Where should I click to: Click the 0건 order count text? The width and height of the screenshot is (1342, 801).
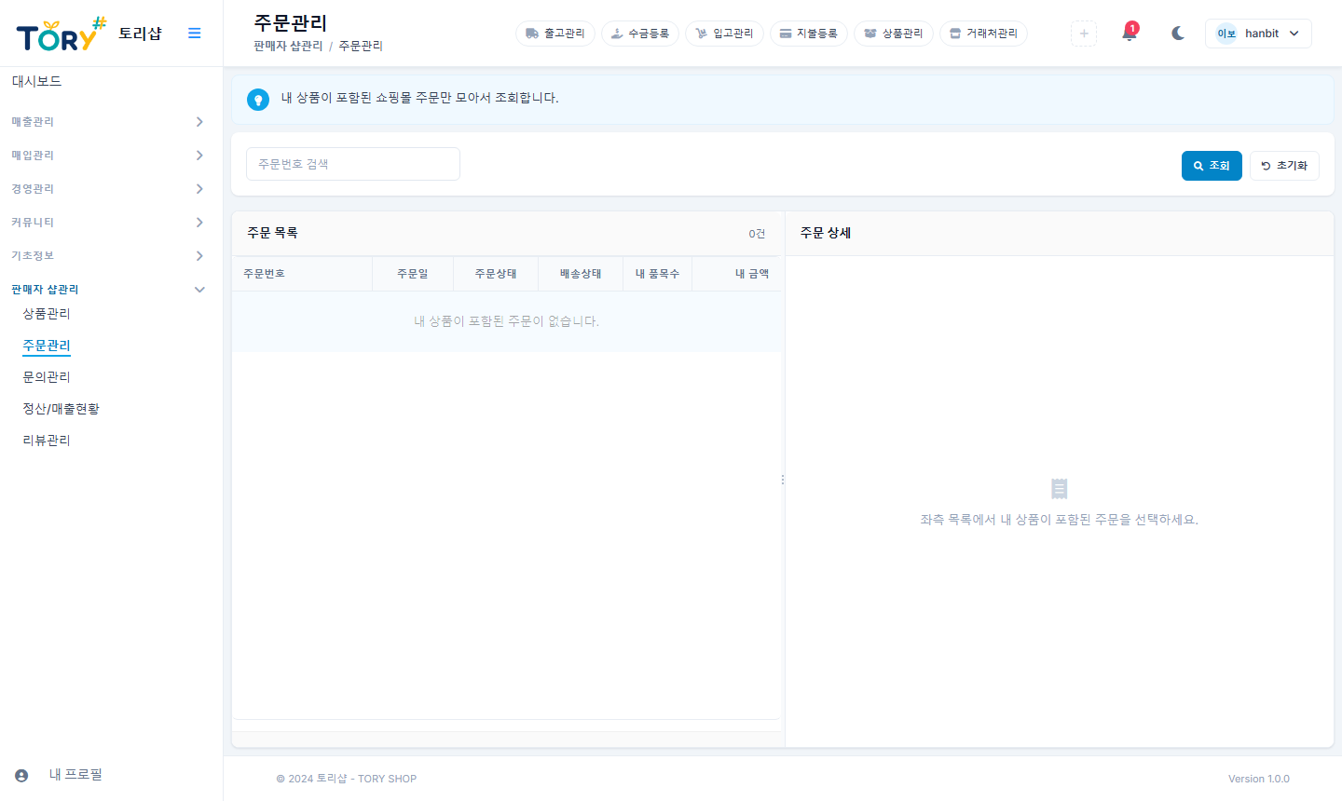coord(757,234)
